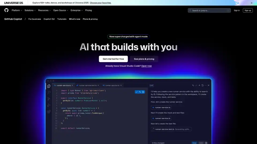Open the Explorer files icon in editor sidebar

tap(49, 86)
